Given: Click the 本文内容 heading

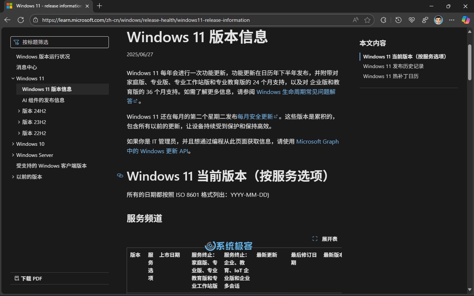Looking at the screenshot, I should point(373,43).
